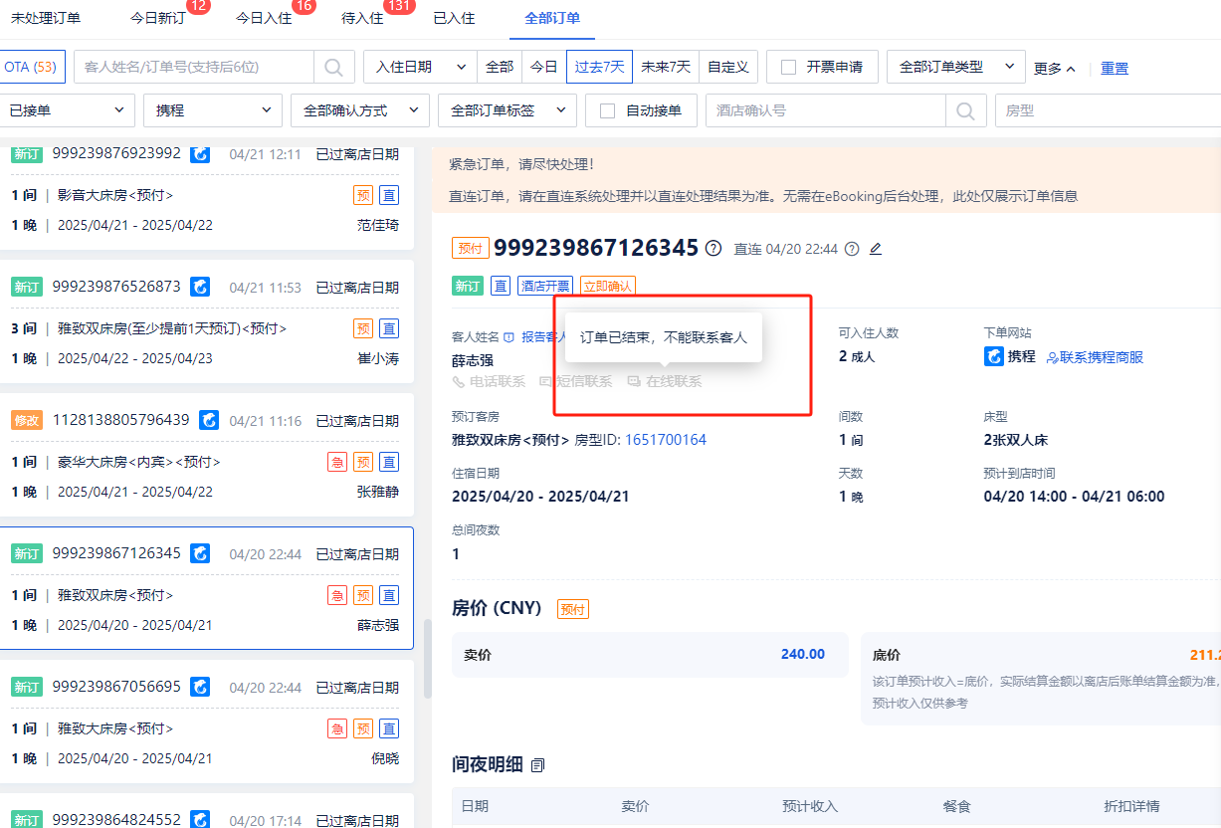
Task: Click Ctrip icon on order 999239876526873
Action: [x=201, y=287]
